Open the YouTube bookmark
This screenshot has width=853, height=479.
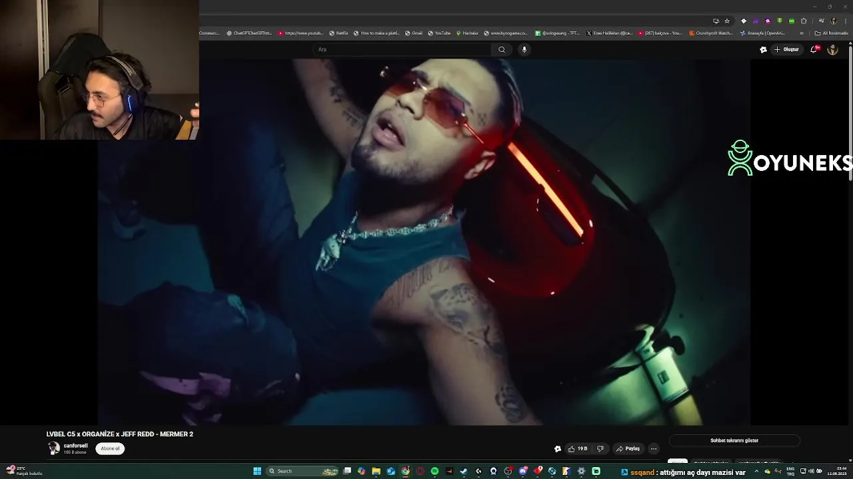click(x=439, y=33)
